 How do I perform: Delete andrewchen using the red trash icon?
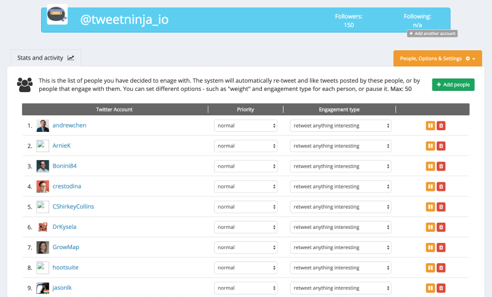[x=441, y=126]
